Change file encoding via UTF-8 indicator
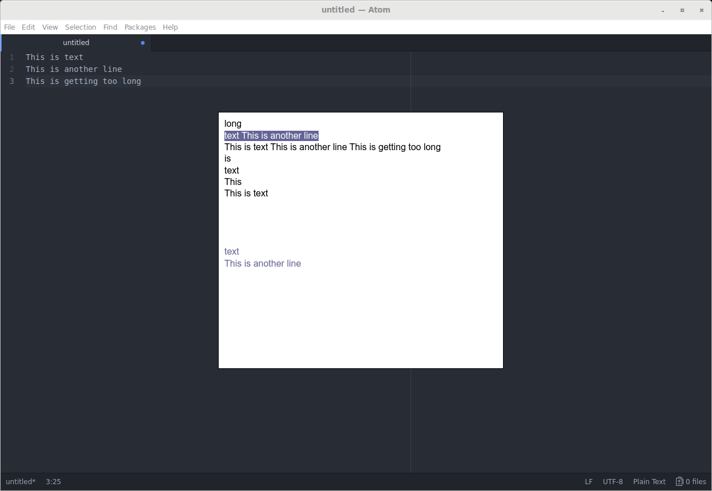 click(x=613, y=482)
